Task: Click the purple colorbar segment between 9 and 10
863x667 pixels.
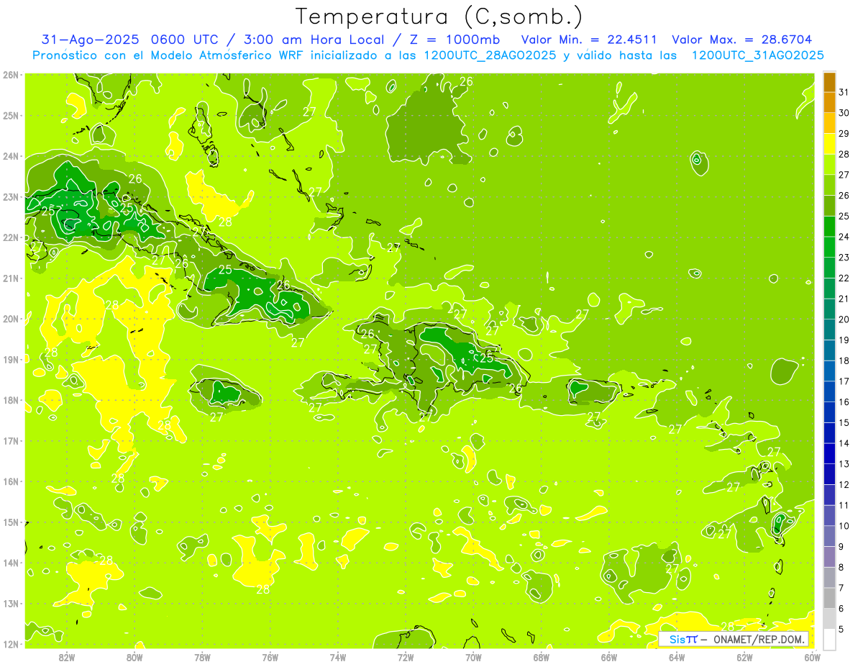Action: [x=829, y=535]
